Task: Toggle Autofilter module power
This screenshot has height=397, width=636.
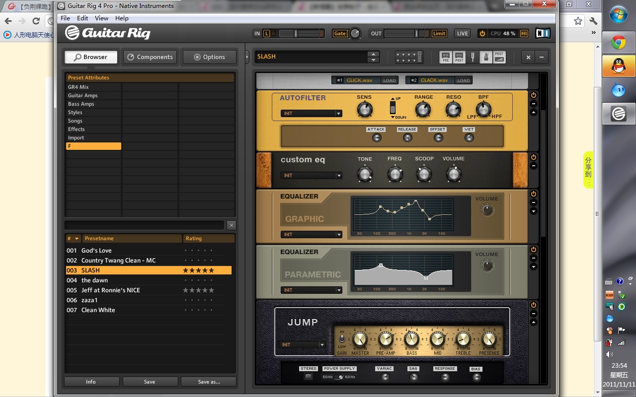Action: 534,95
